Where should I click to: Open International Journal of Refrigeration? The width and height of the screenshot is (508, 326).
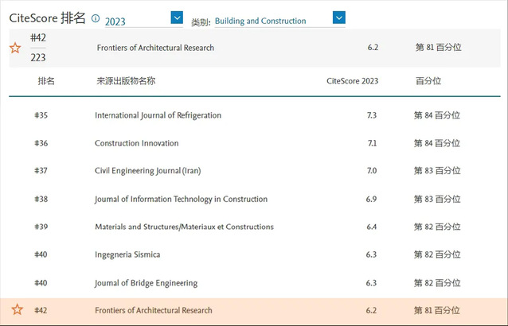pos(158,115)
